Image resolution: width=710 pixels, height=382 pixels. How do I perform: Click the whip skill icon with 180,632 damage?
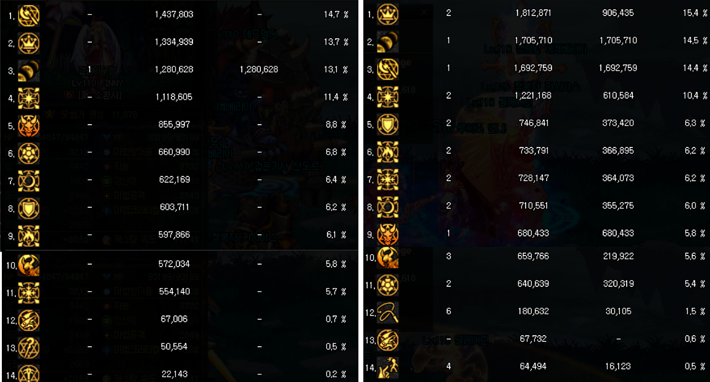coord(387,312)
